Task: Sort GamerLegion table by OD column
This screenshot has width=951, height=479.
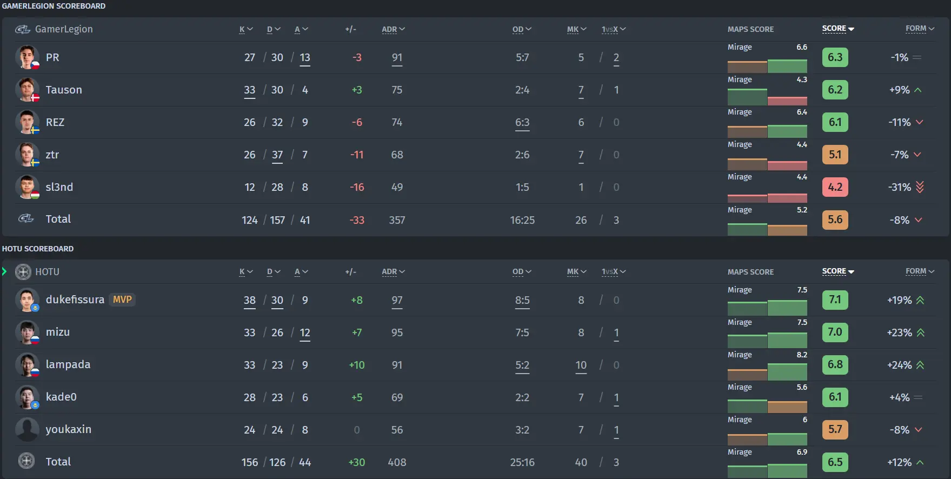Action: (522, 29)
